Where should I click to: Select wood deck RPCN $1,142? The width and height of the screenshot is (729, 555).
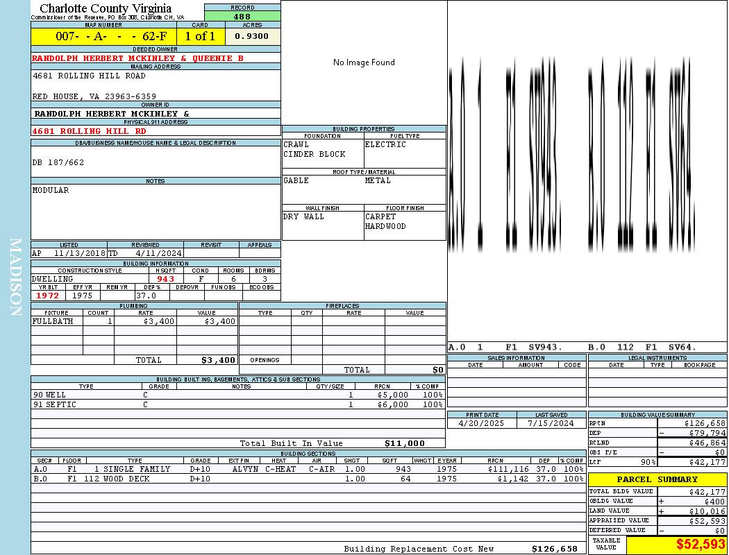click(513, 479)
